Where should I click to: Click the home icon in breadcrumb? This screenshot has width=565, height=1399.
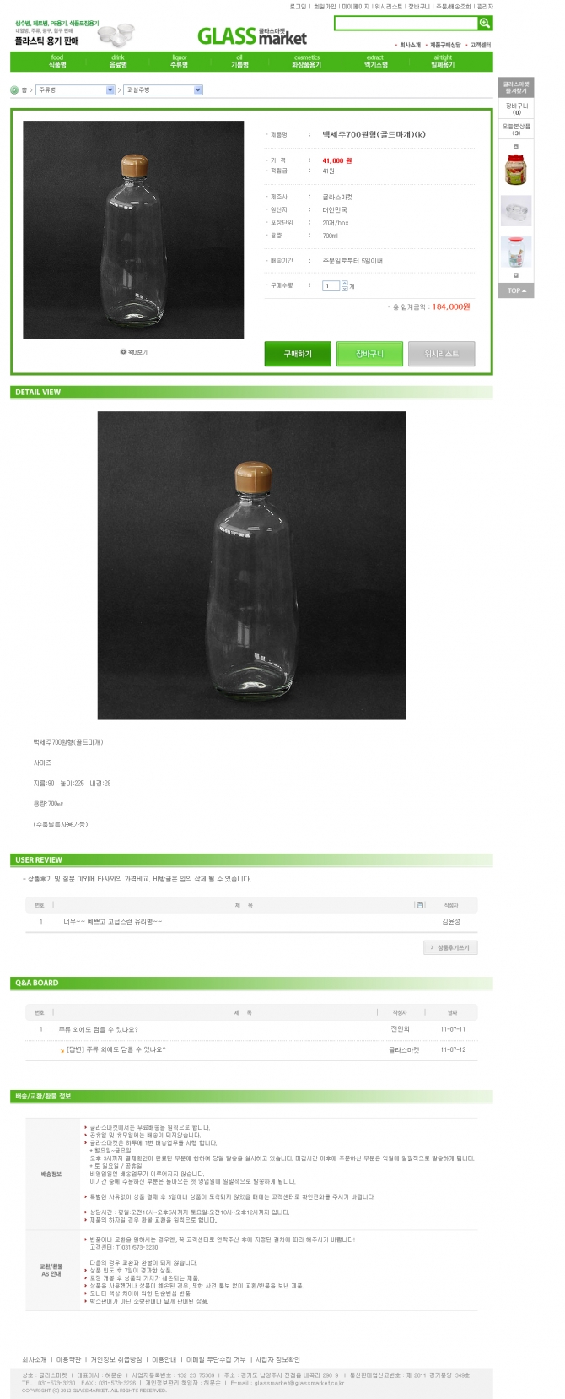click(14, 89)
